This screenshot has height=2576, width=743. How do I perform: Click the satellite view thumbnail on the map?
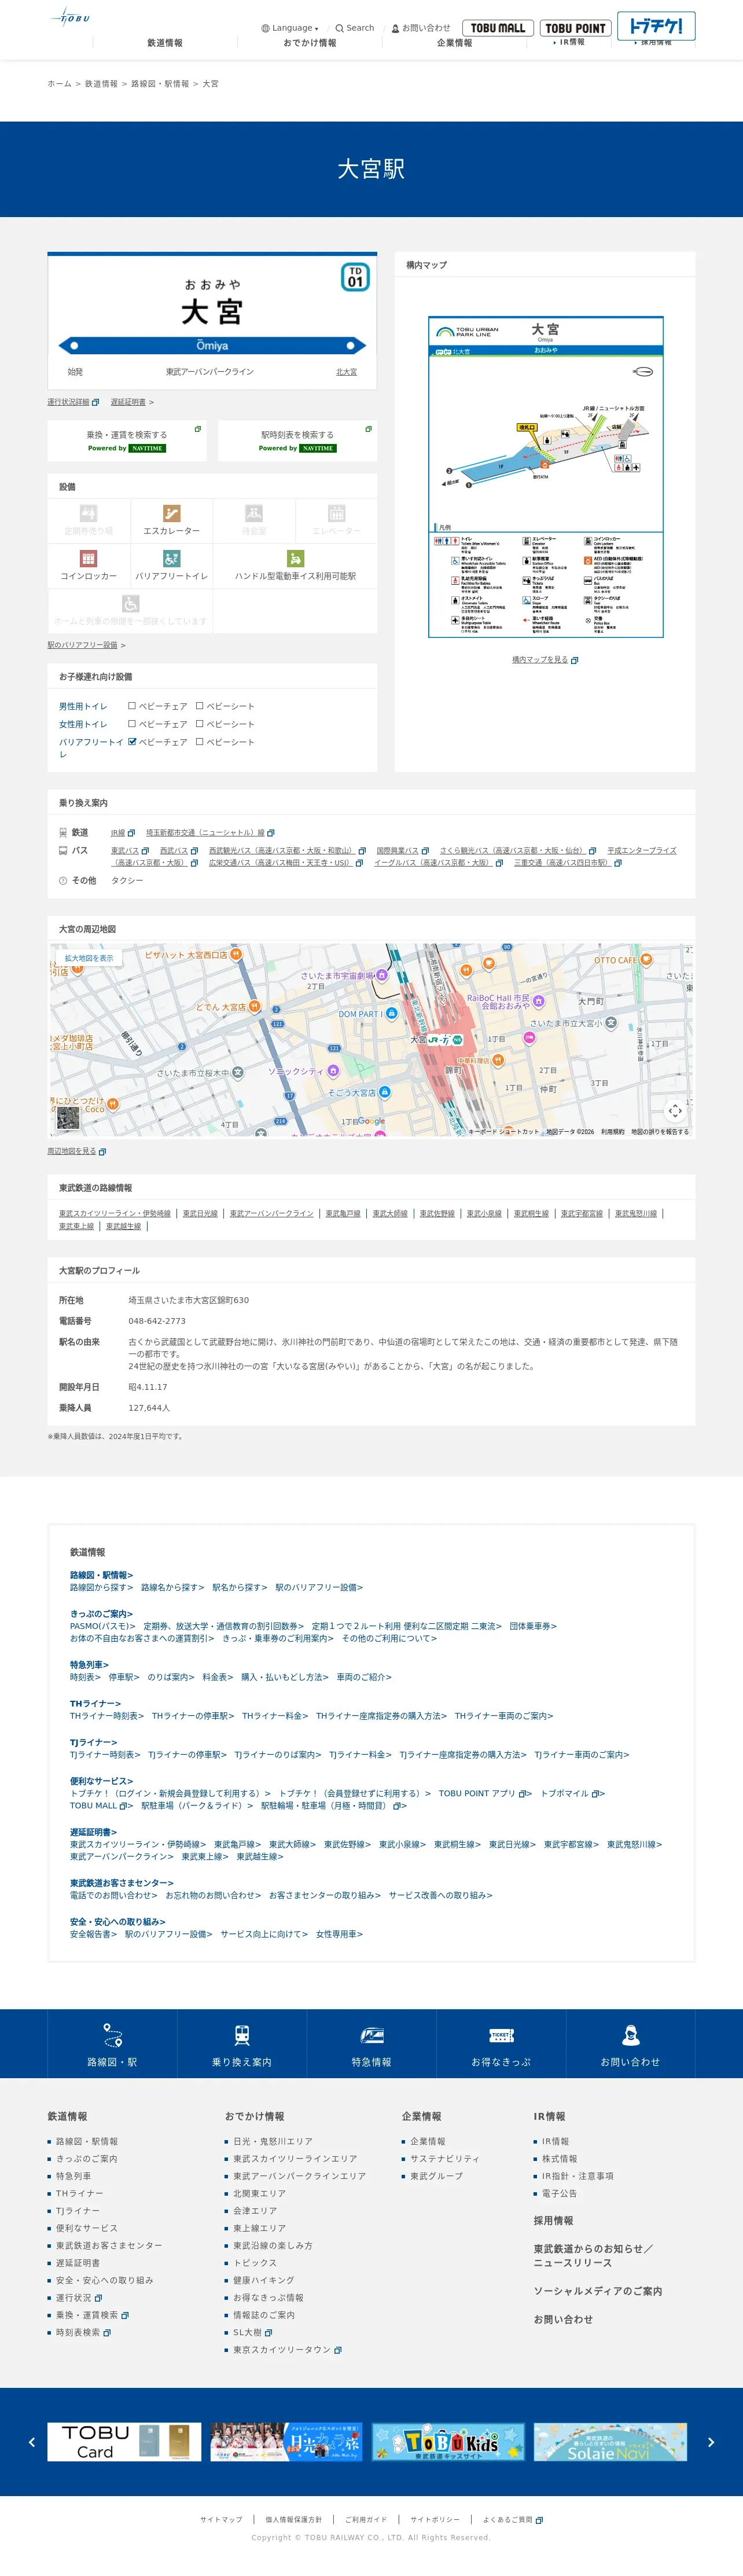click(x=68, y=1118)
